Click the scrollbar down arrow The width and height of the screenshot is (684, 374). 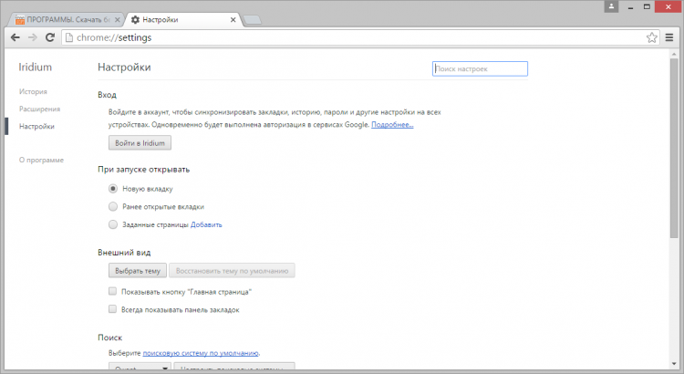pos(674,364)
